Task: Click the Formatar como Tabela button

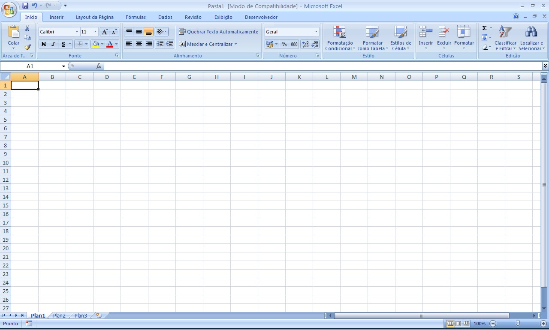Action: pos(372,38)
